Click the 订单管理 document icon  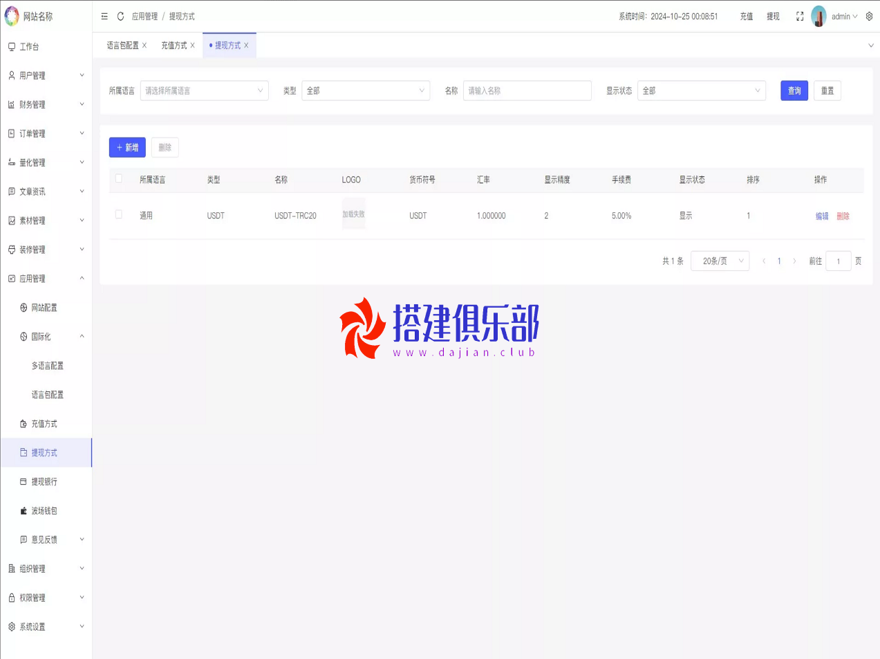click(12, 133)
